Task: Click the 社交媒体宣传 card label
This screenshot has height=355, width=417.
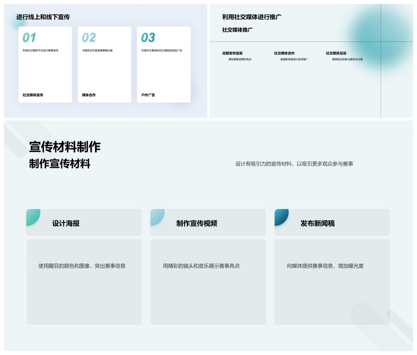Action: [33, 95]
